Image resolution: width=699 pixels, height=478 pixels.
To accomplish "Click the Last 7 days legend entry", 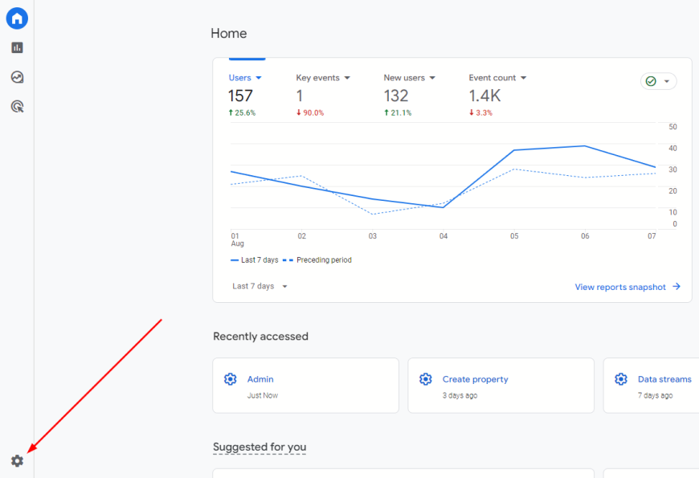I will point(255,260).
